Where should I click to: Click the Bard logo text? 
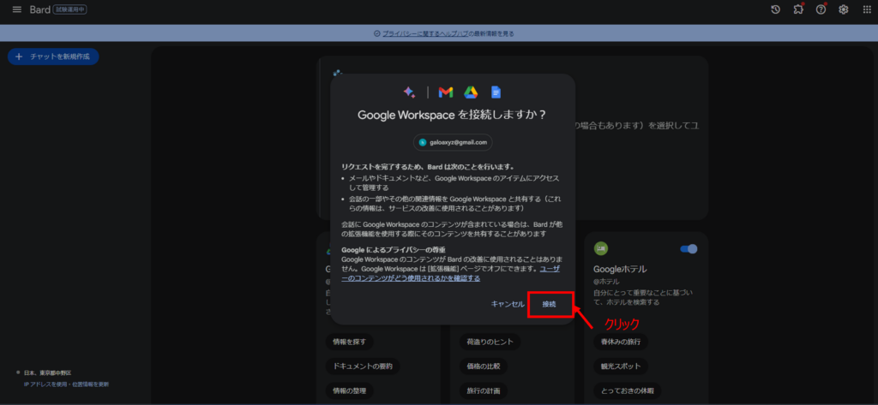(x=39, y=9)
